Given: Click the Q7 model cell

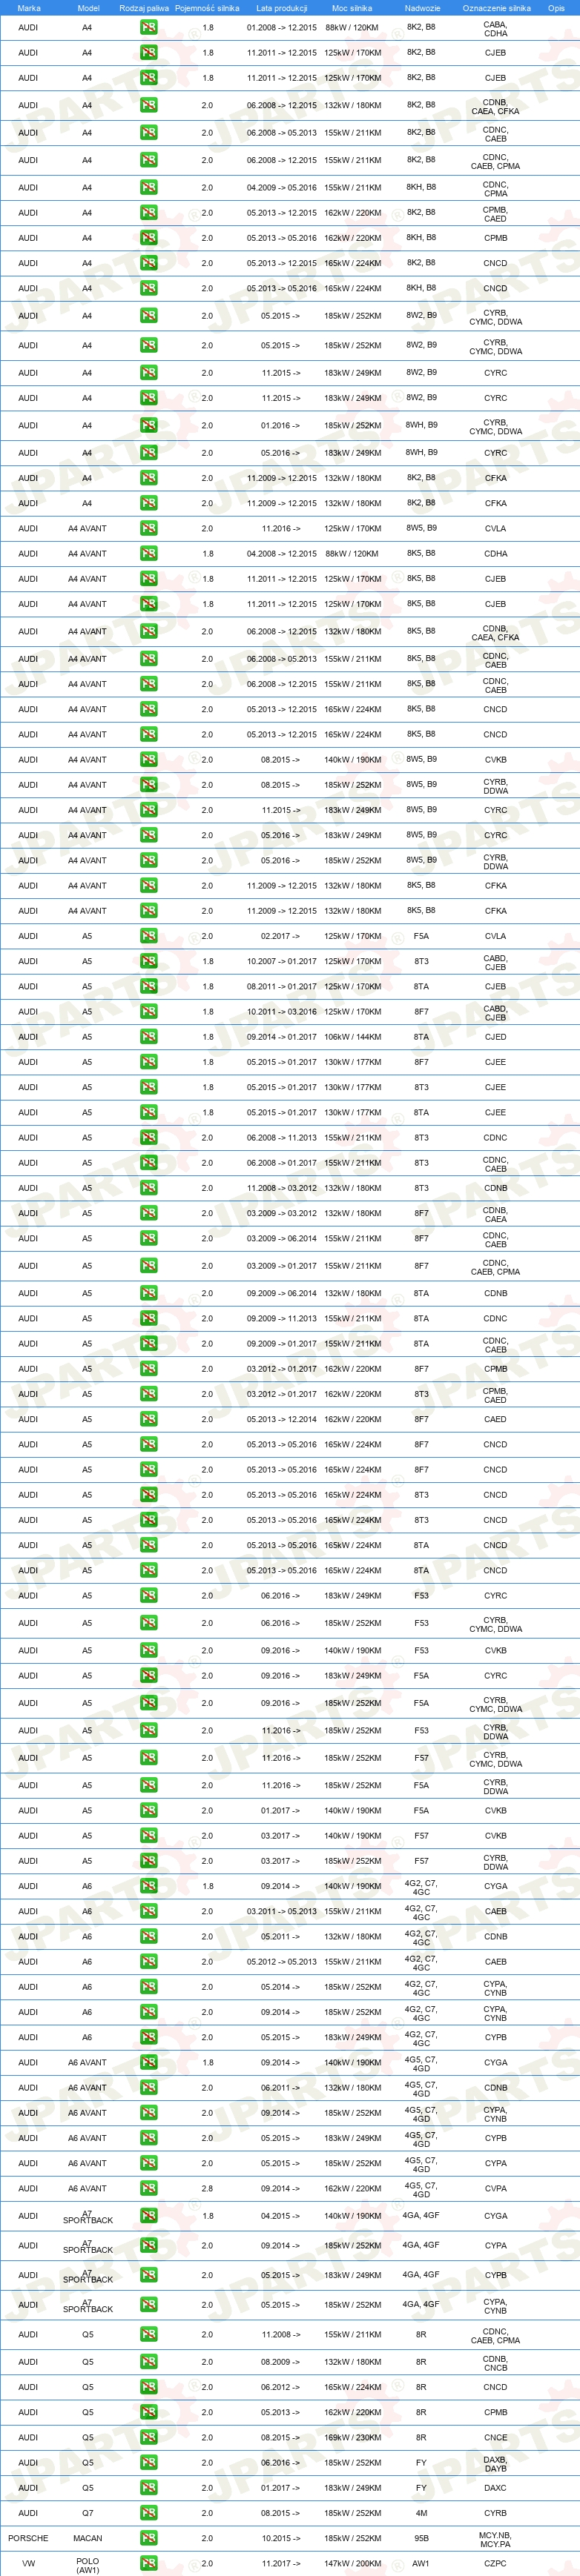Looking at the screenshot, I should tap(87, 2513).
